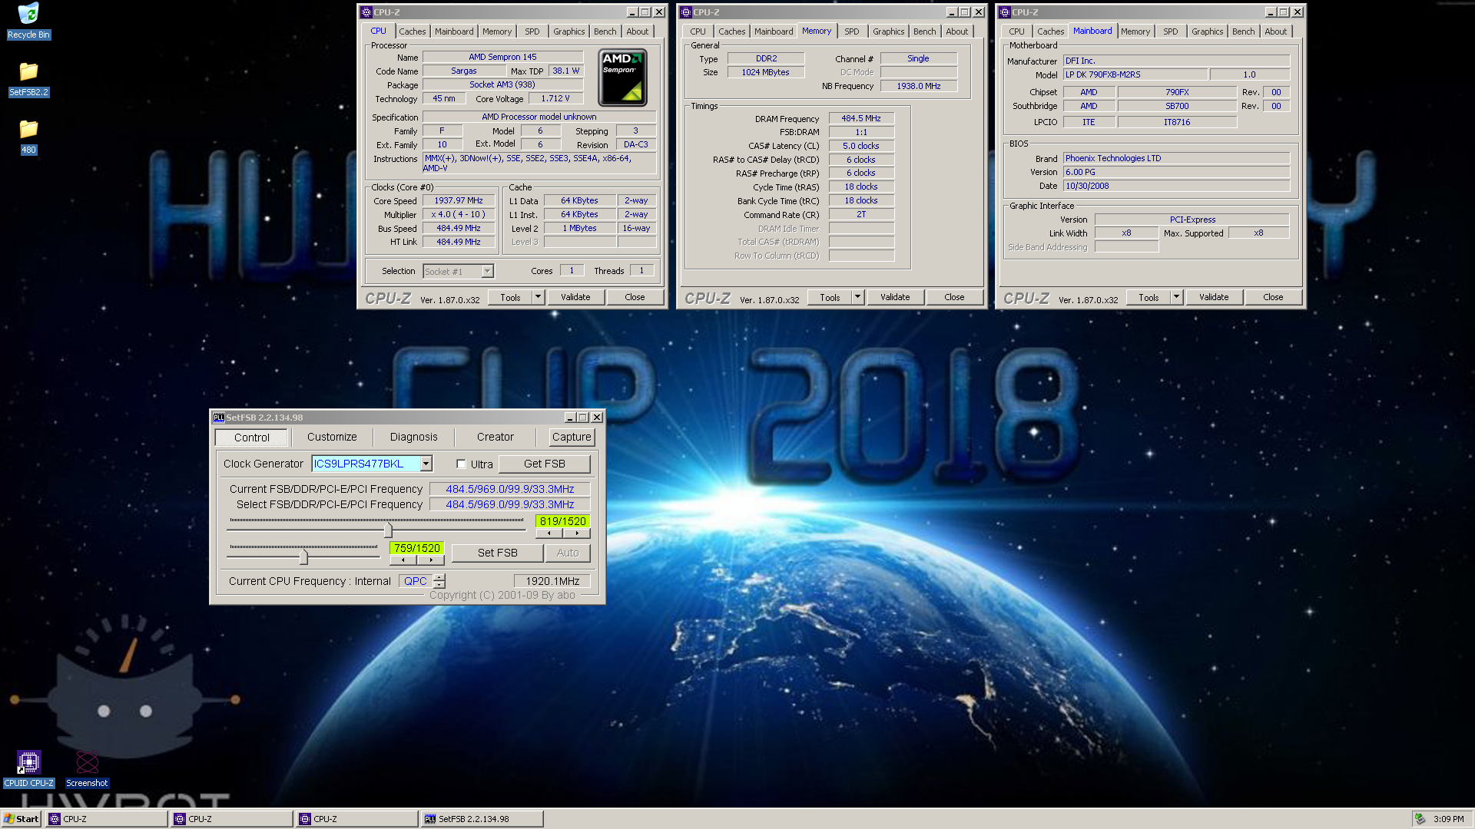
Task: Decrease the QPC spinner value
Action: click(439, 585)
